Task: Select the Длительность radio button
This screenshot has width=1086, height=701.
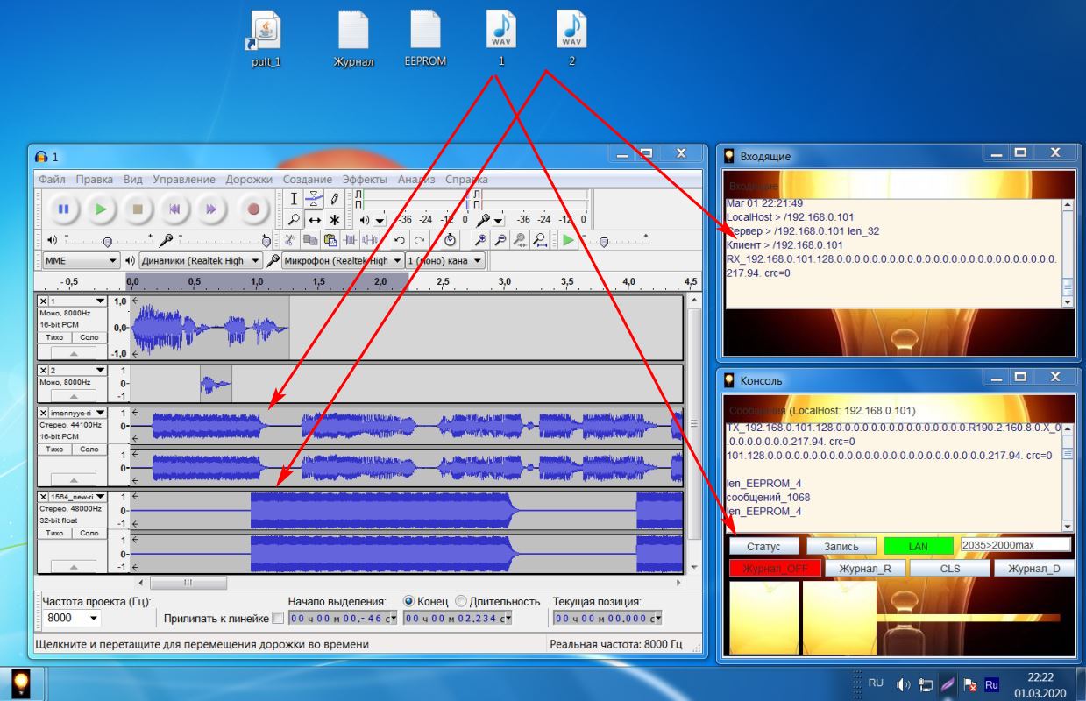Action: pos(461,601)
